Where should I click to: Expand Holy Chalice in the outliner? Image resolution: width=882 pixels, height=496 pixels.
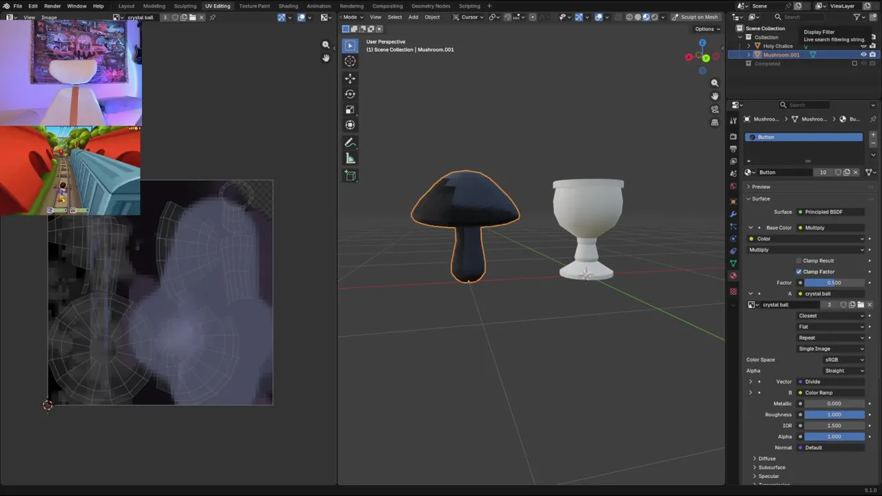point(748,46)
